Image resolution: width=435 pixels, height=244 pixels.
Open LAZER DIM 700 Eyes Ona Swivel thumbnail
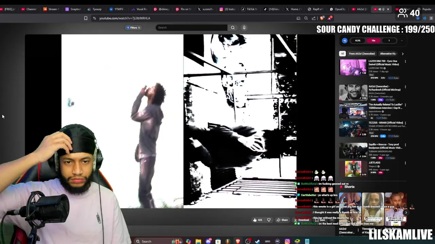(x=353, y=67)
